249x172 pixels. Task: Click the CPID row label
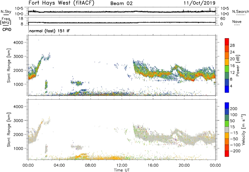[x=7, y=29]
